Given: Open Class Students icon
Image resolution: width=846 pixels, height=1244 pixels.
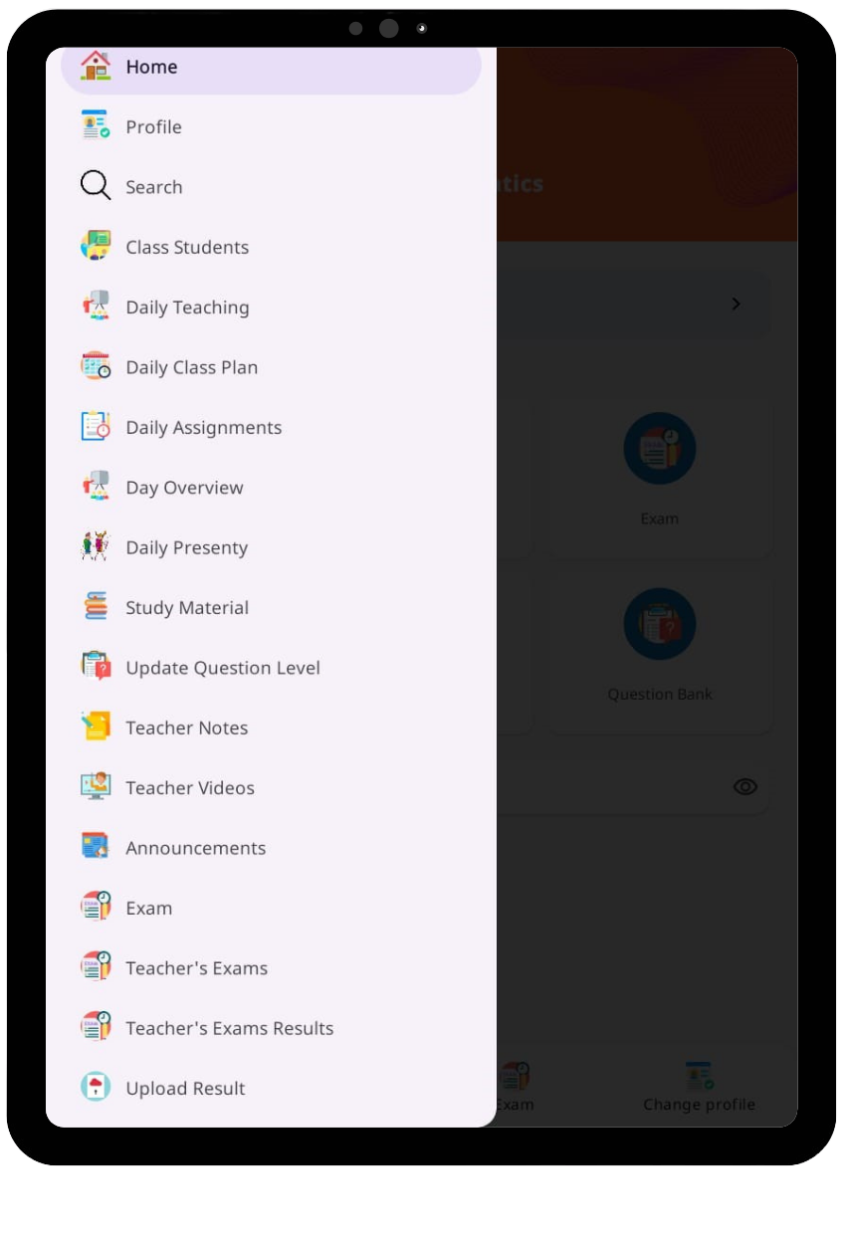Looking at the screenshot, I should pos(96,246).
